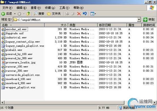
Task: Select the pinball.wmv file icon
Action: [3, 50]
